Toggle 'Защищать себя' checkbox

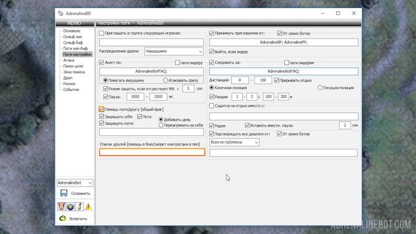[101, 116]
